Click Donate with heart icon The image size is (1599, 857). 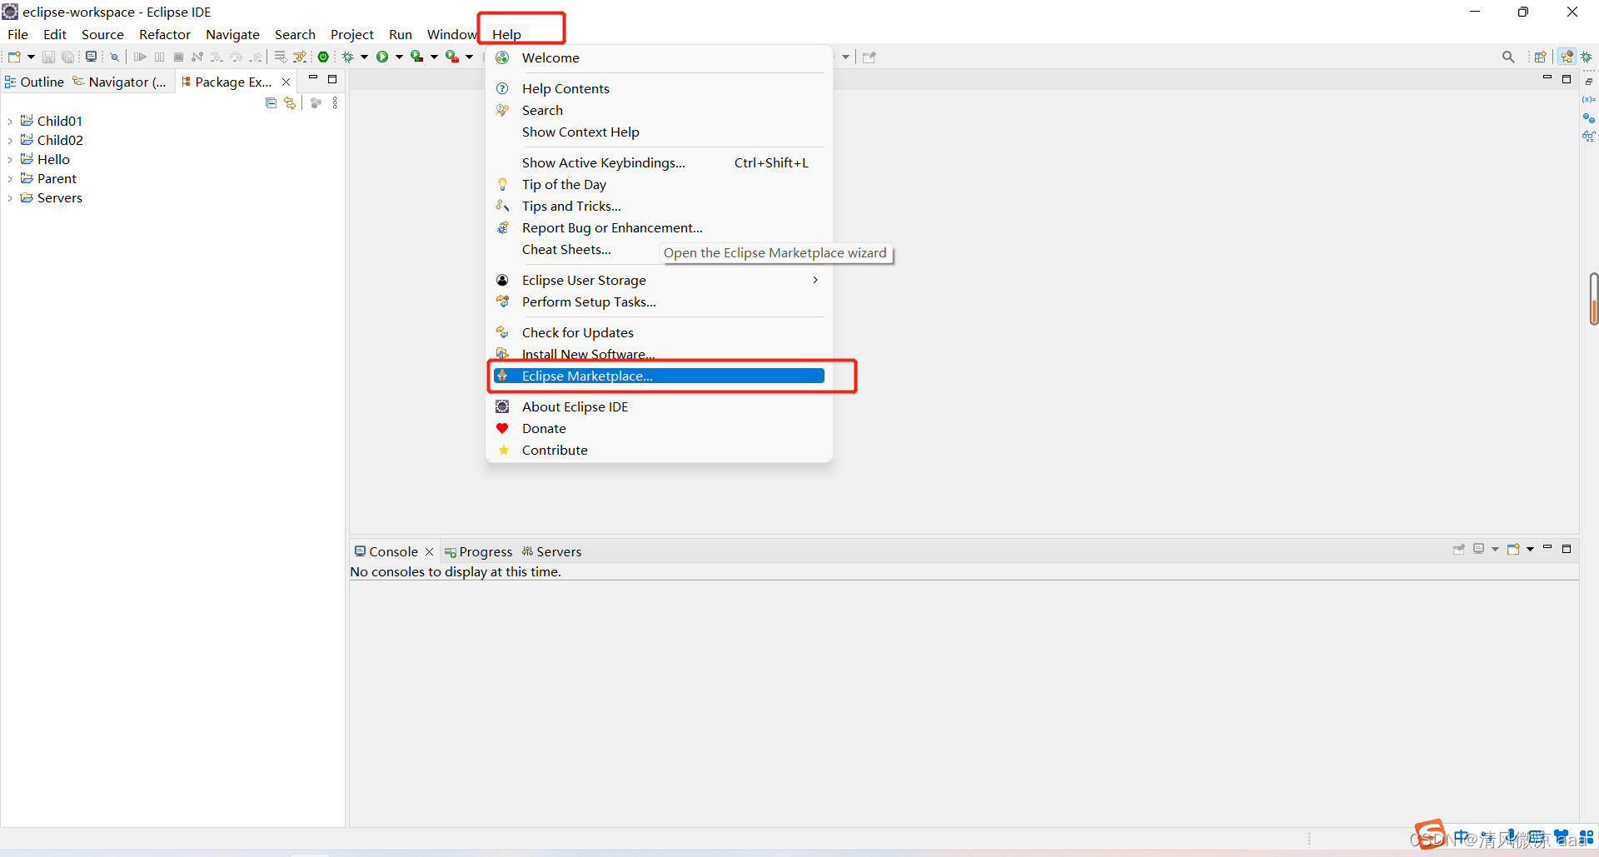coord(659,429)
